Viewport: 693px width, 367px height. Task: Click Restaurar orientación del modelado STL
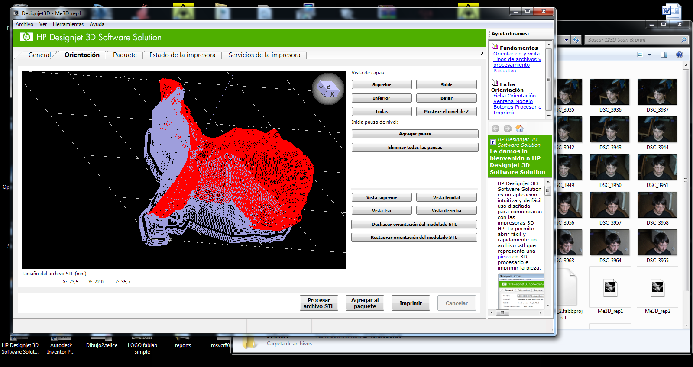click(x=414, y=238)
